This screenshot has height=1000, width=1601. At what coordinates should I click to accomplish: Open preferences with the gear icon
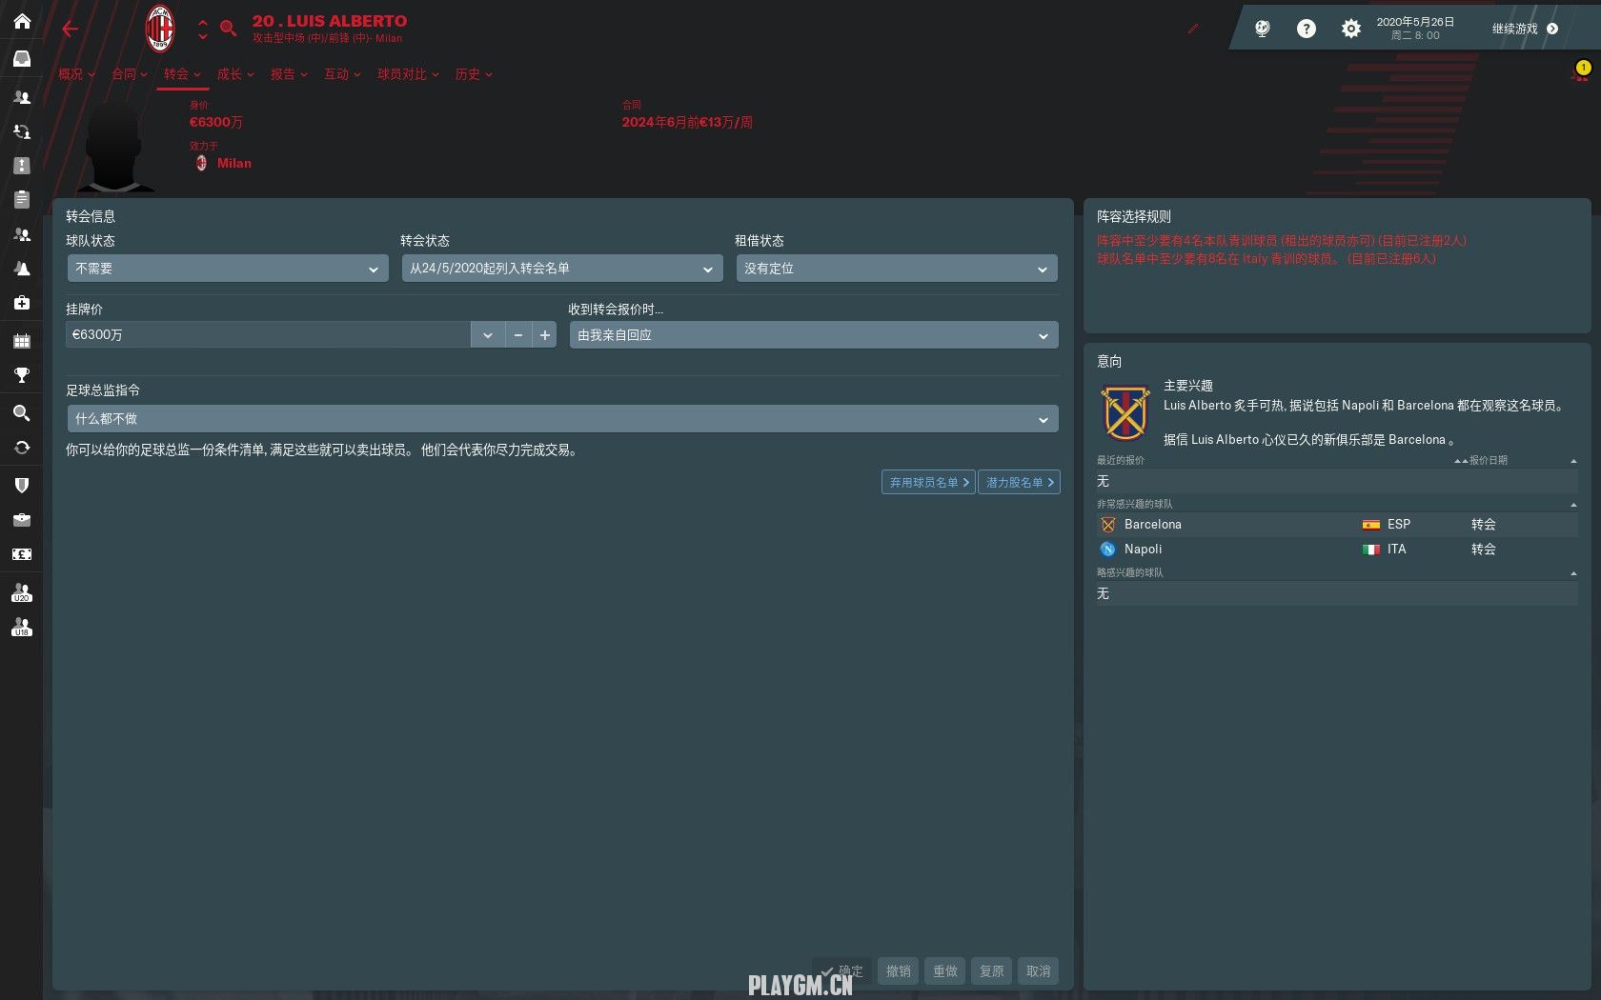1350,29
